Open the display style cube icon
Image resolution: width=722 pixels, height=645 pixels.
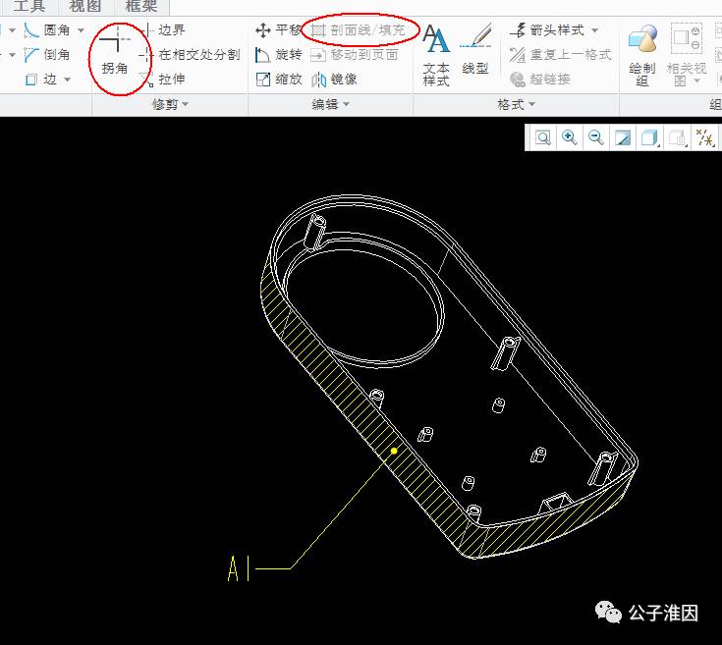click(x=649, y=137)
